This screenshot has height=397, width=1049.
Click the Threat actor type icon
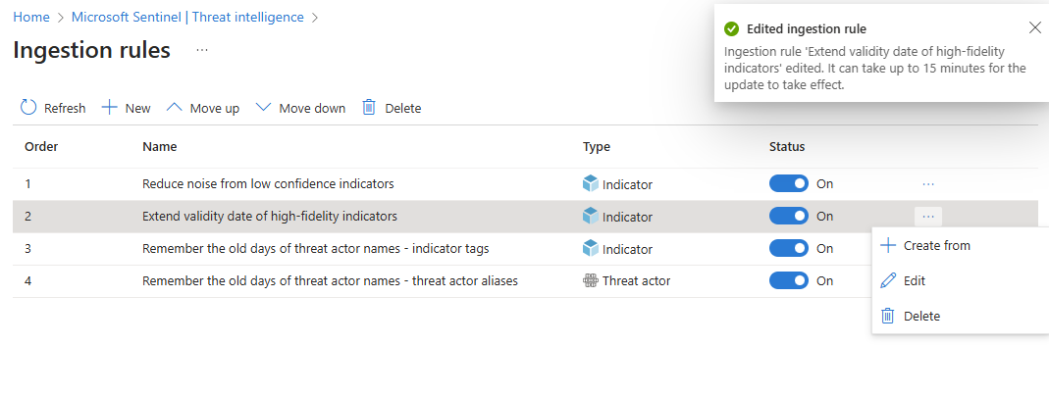pyautogui.click(x=590, y=280)
